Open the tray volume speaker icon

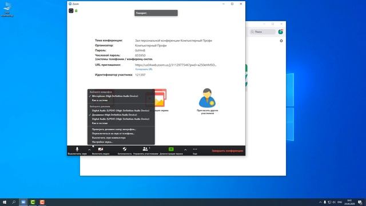334,202
